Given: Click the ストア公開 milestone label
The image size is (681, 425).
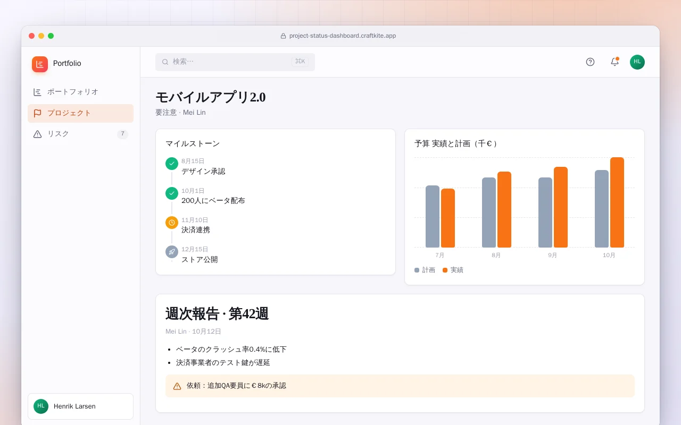Looking at the screenshot, I should tap(200, 260).
